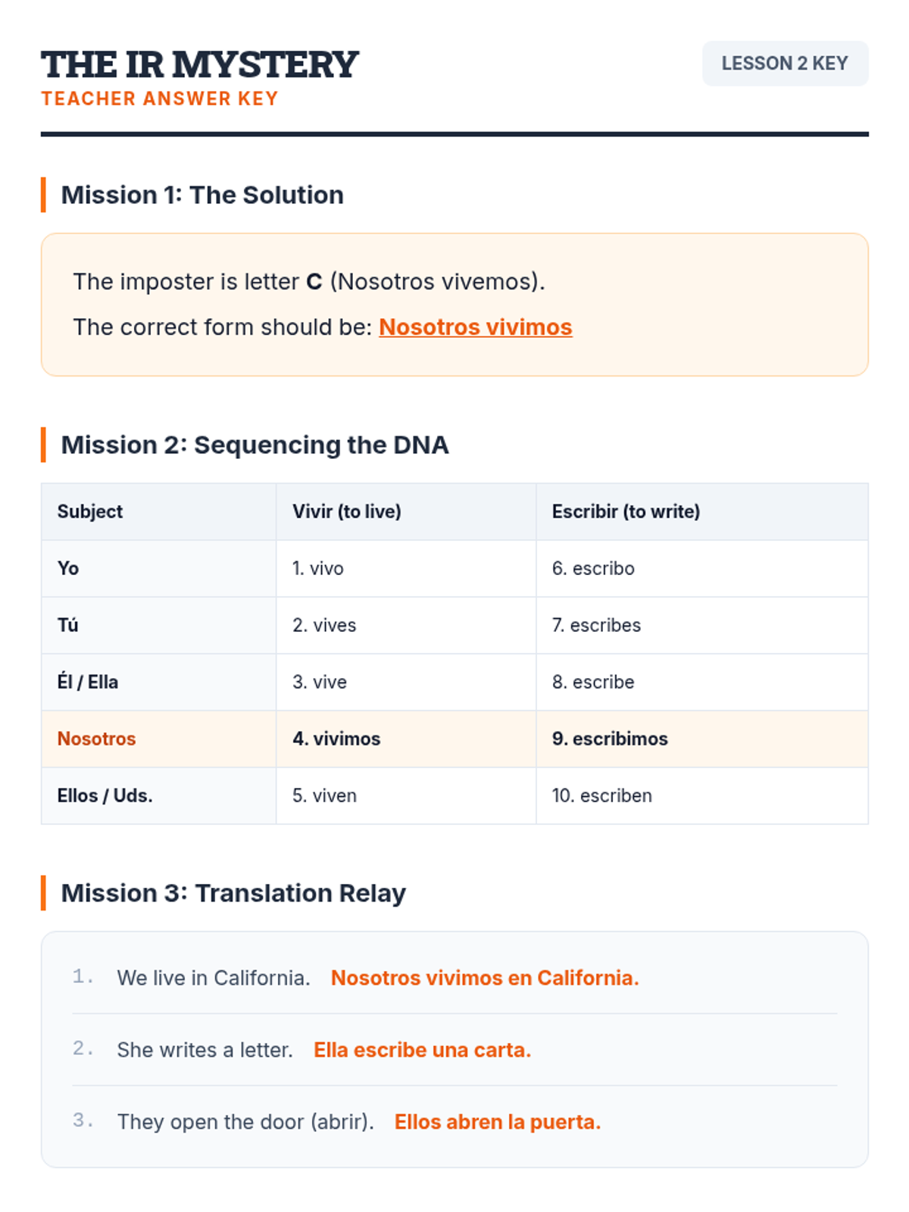The height and width of the screenshot is (1212, 909).
Task: Click the '10. escriben' cell
Action: [x=601, y=796]
